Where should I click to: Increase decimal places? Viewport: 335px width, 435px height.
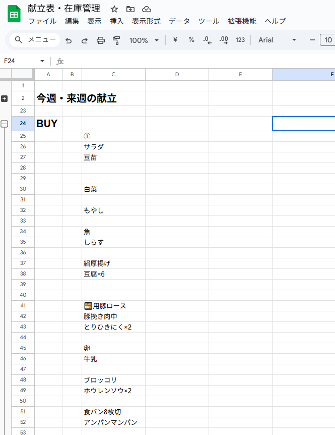point(224,40)
